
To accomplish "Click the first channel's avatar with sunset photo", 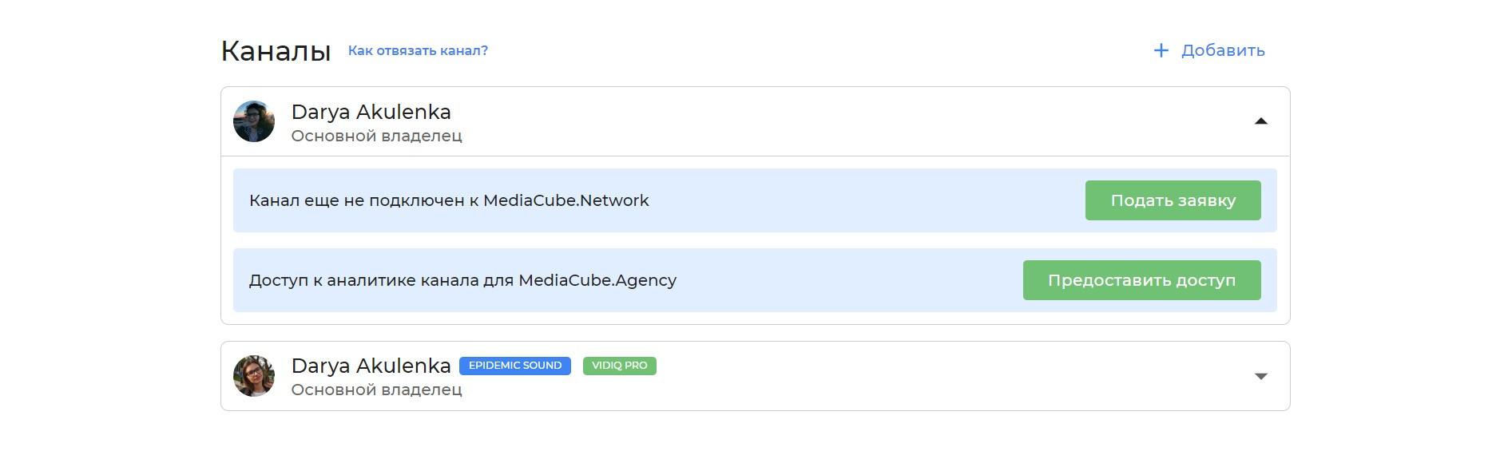I will click(254, 121).
